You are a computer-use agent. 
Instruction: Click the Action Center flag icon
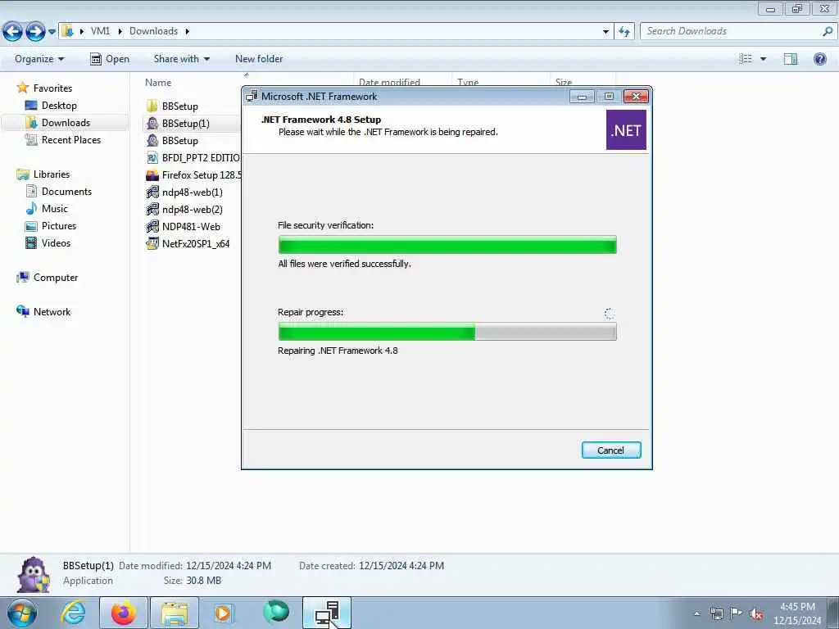(x=737, y=613)
